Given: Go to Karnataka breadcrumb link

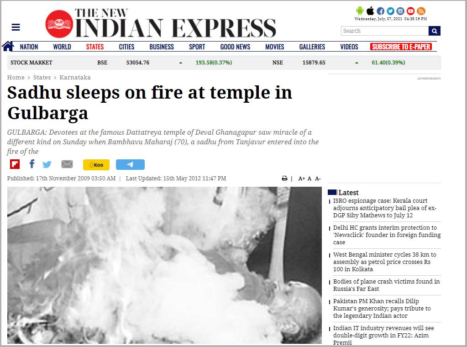Looking at the screenshot, I should [75, 78].
